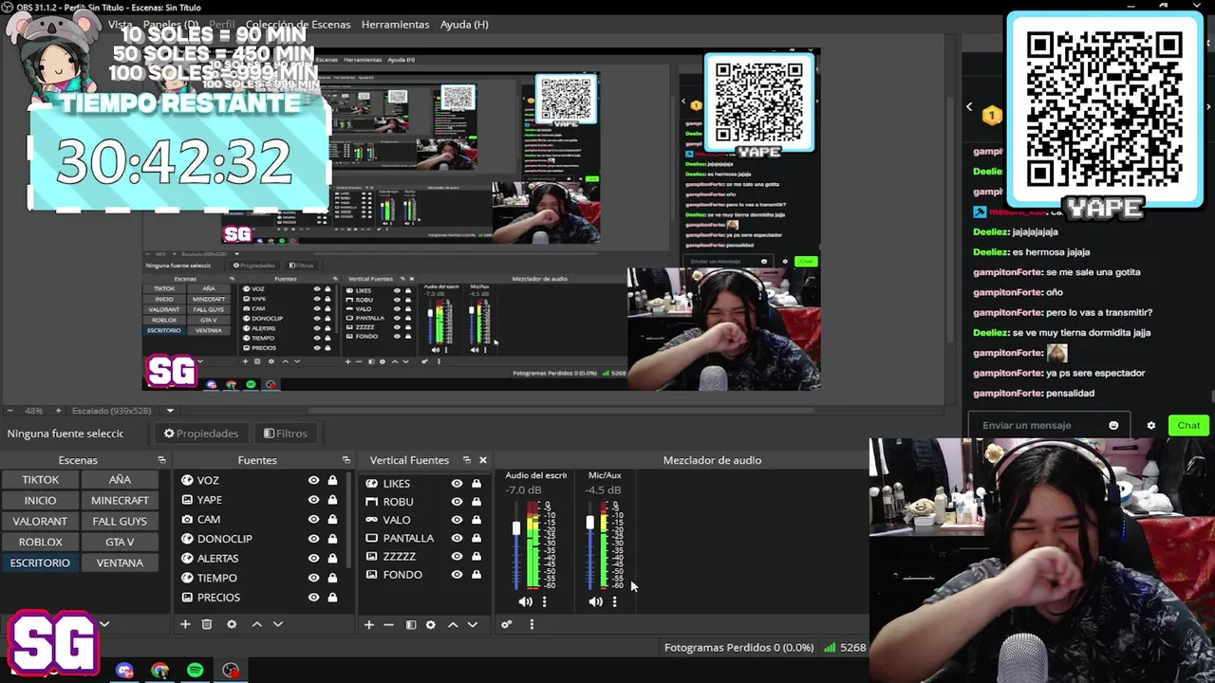
Task: Hide the YAPE source with its eye icon
Action: 313,500
